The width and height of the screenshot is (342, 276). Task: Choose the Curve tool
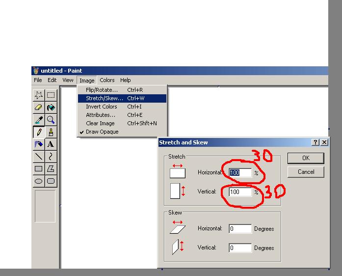pos(51,156)
